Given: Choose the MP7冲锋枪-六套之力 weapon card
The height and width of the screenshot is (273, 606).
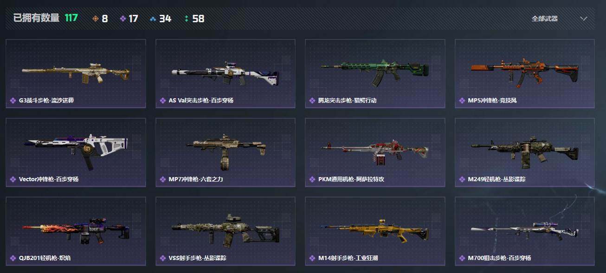Looking at the screenshot, I should tap(225, 152).
